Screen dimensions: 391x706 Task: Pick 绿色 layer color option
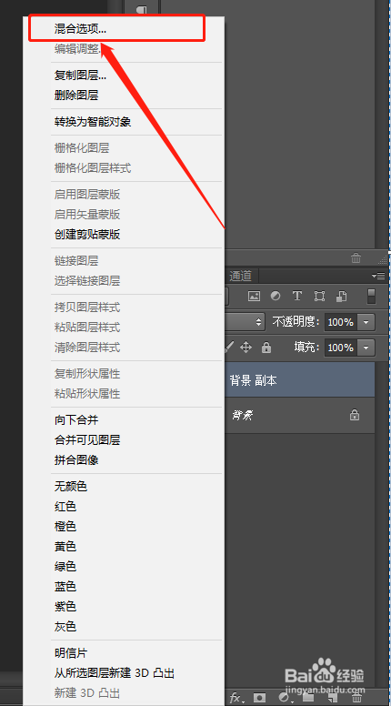[65, 566]
